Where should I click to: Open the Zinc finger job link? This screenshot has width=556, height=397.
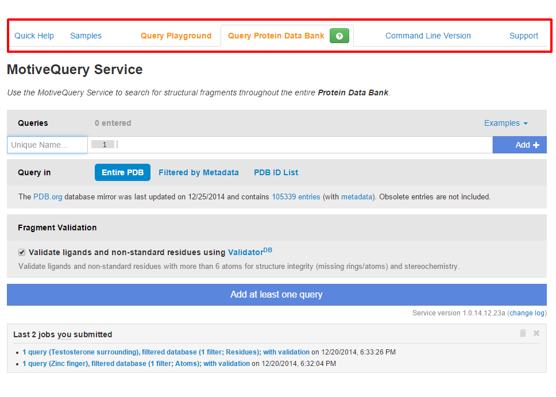pyautogui.click(x=136, y=364)
